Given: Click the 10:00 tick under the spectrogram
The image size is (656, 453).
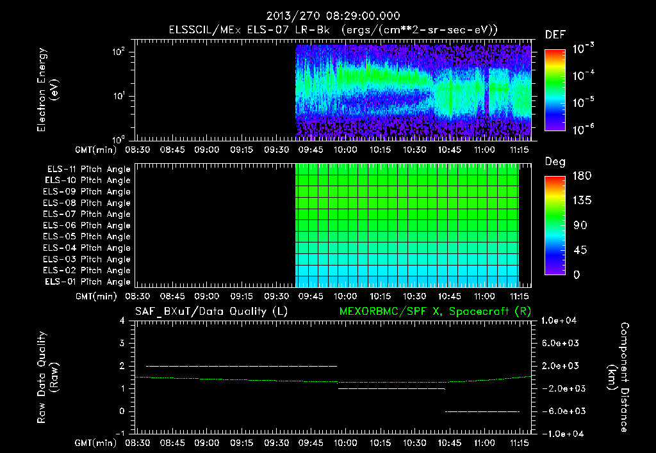Looking at the screenshot, I should coord(345,150).
